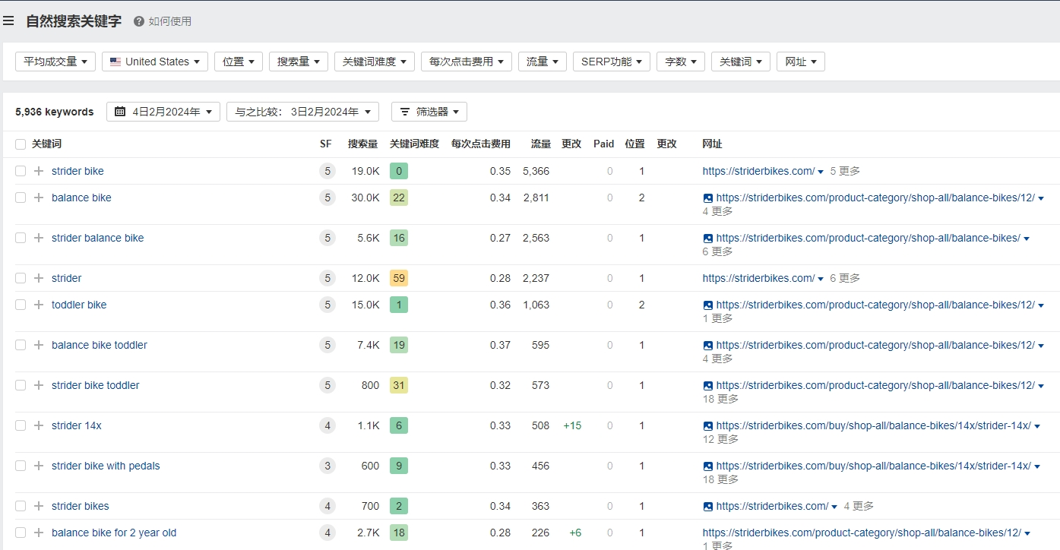Image resolution: width=1060 pixels, height=550 pixels.
Task: Open the strider 14x keyword link
Action: (76, 425)
